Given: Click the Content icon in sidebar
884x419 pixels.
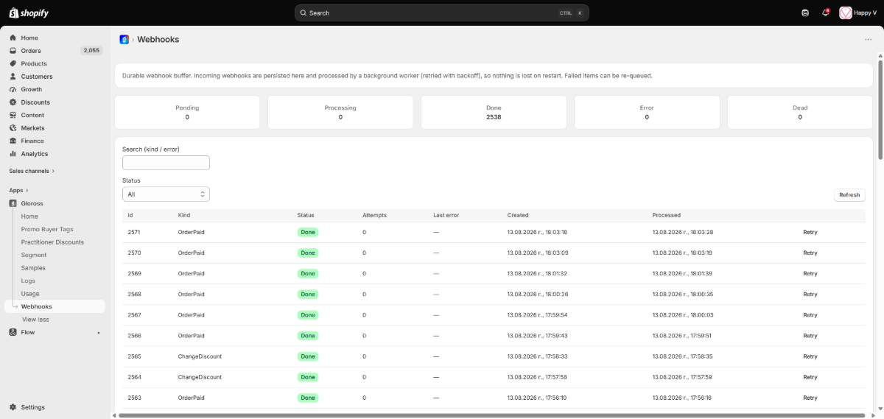Looking at the screenshot, I should (x=13, y=115).
